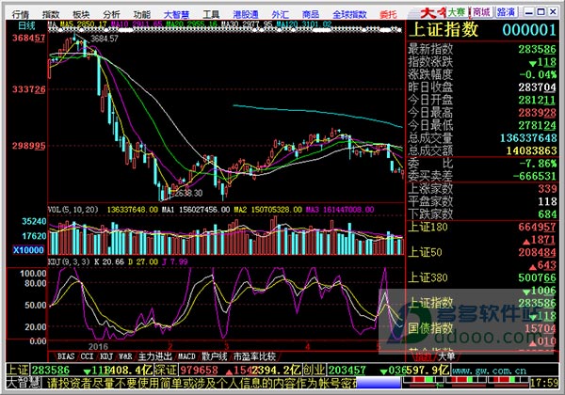The image size is (565, 395).
Task: Open the 工具 menu
Action: (x=211, y=14)
